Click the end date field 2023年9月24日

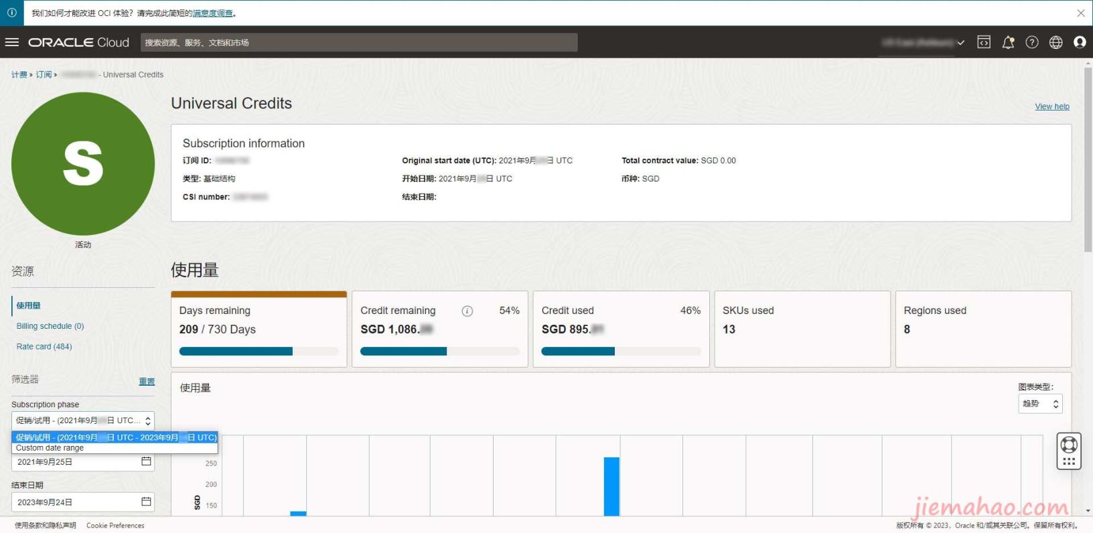pyautogui.click(x=83, y=502)
